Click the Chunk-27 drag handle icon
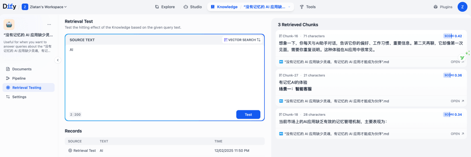Image resolution: width=471 pixels, height=157 pixels. [280, 75]
